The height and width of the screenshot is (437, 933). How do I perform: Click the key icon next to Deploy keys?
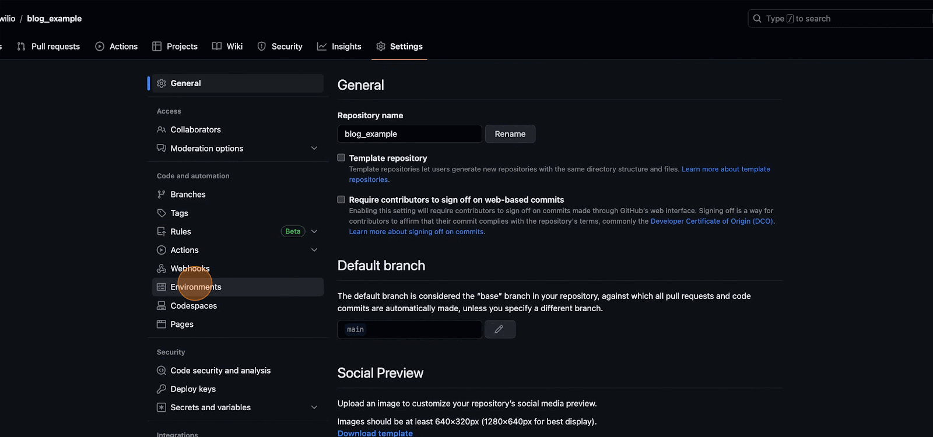pos(162,389)
